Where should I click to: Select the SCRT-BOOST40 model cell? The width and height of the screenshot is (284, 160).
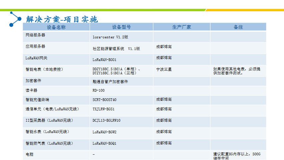pyautogui.click(x=104, y=100)
